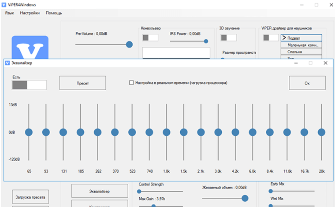The height and width of the screenshot is (207, 335).
Task: Click the 1.0k band slider handle
Action: click(x=167, y=132)
